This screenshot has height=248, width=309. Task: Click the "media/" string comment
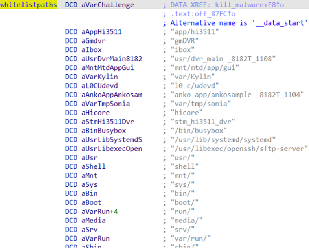coord(187,221)
